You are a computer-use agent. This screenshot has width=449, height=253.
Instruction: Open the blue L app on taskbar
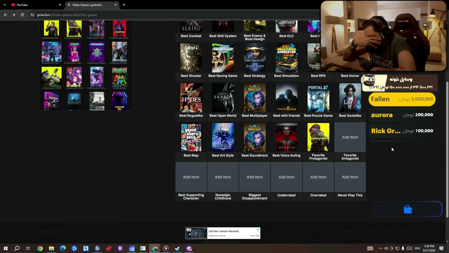click(x=86, y=248)
